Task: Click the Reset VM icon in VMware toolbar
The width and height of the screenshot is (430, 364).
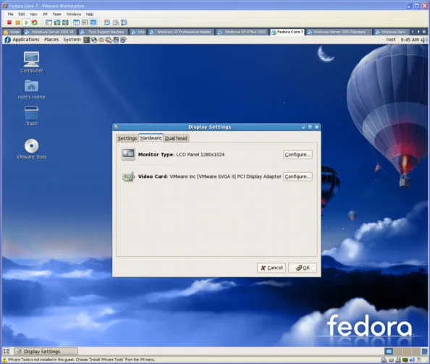Action: click(x=35, y=22)
